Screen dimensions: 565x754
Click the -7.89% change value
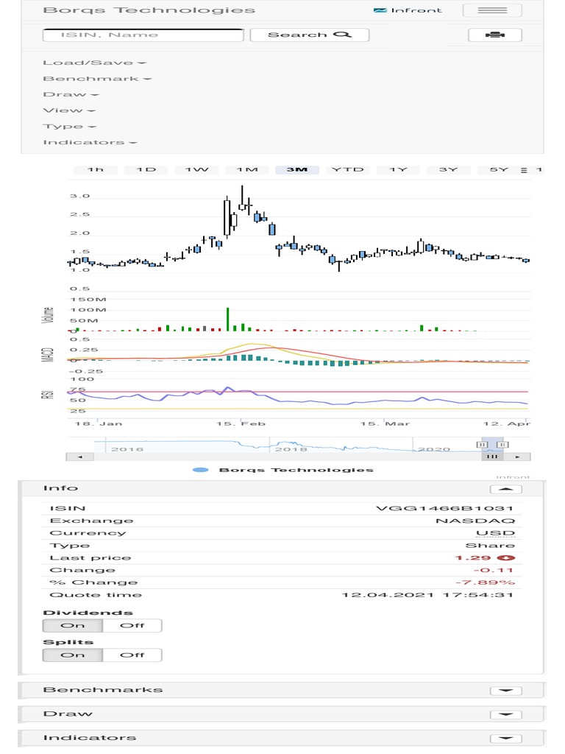click(x=486, y=583)
